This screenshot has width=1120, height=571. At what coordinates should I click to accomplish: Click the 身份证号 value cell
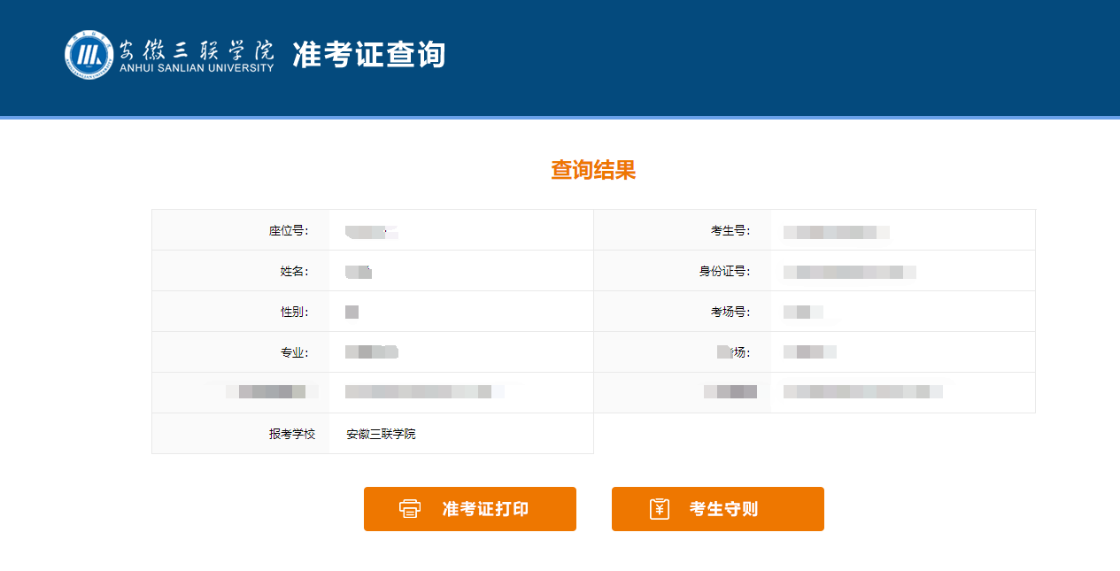847,271
